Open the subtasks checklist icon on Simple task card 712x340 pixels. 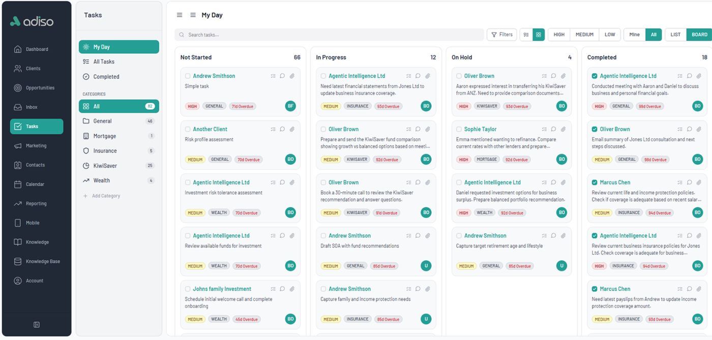[273, 75]
